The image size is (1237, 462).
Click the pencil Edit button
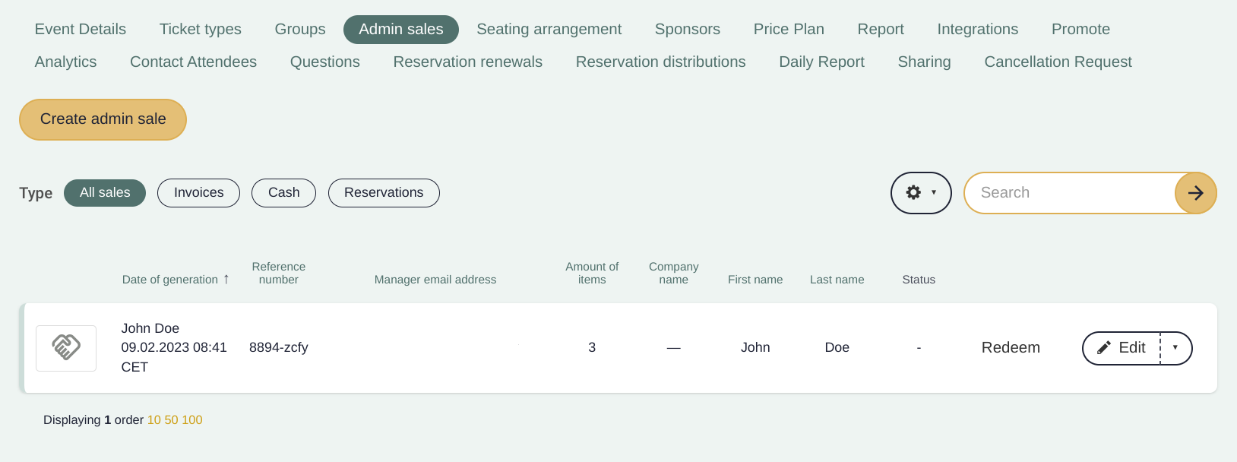click(1122, 348)
